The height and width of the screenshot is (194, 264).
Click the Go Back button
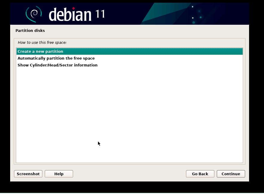pos(200,174)
